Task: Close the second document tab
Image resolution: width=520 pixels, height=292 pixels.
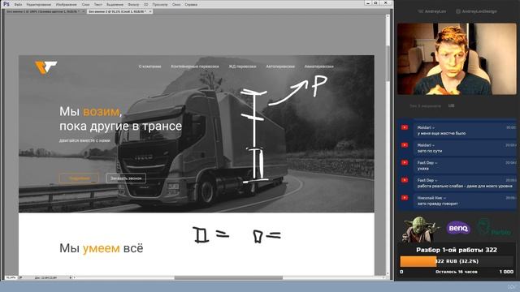Action: pyautogui.click(x=149, y=11)
